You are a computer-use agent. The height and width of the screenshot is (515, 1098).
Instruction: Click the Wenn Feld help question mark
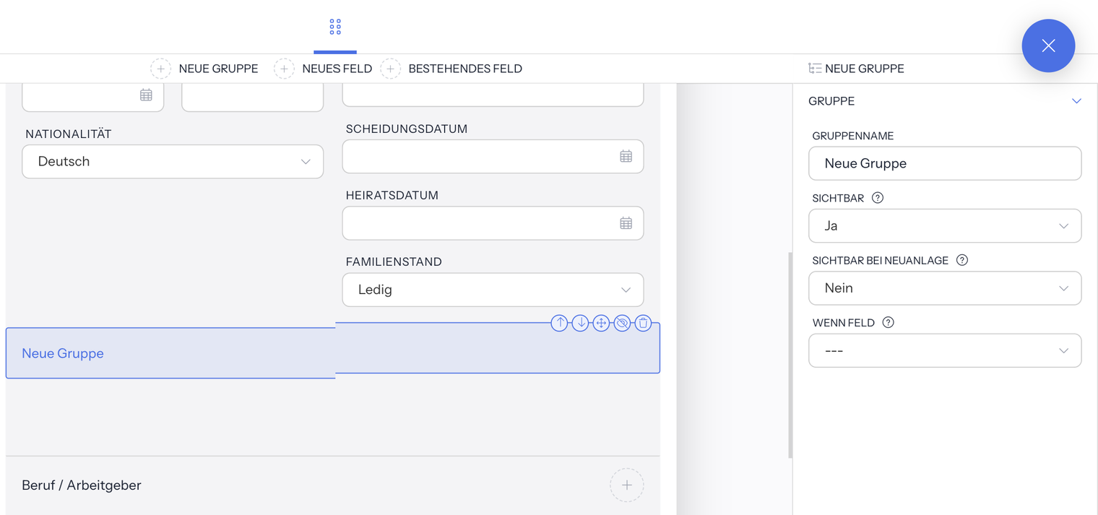pyautogui.click(x=889, y=323)
